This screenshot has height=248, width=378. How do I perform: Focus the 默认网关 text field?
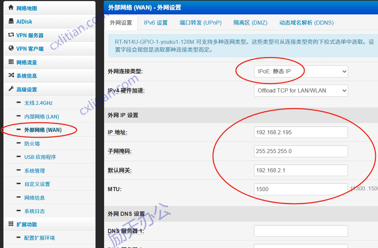[x=301, y=170]
